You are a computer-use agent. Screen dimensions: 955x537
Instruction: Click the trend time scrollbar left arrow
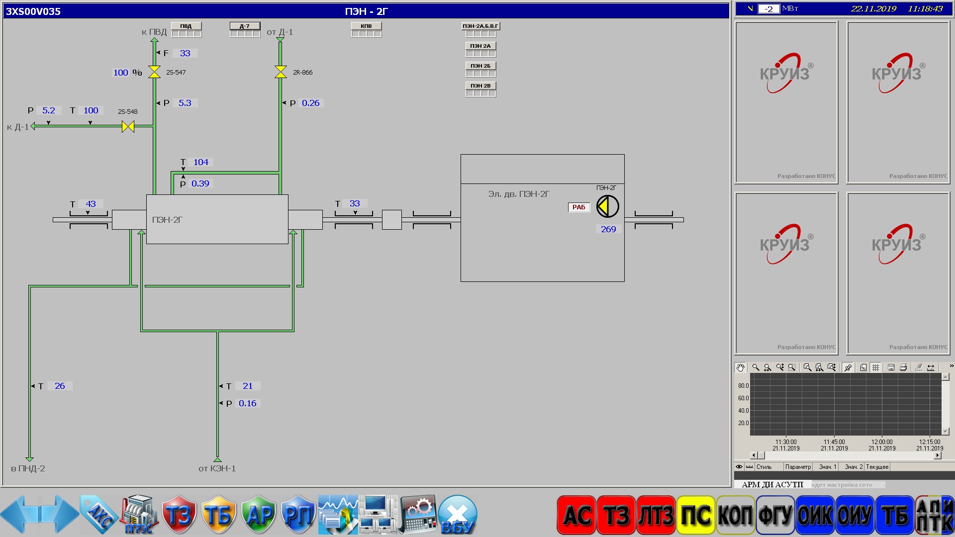pos(754,455)
